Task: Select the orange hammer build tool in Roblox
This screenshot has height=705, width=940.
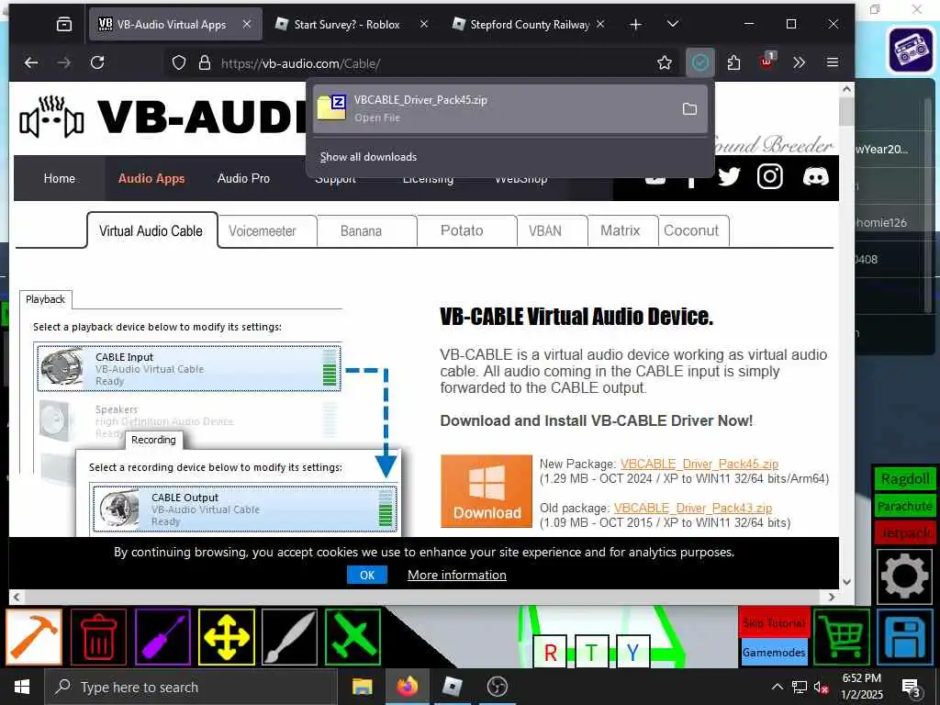Action: [x=34, y=637]
